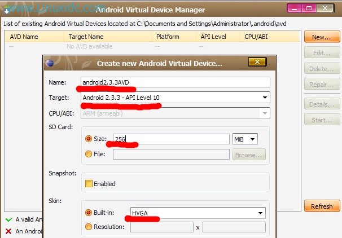The height and width of the screenshot is (238, 342).
Task: Click the Details... button
Action: click(x=322, y=104)
